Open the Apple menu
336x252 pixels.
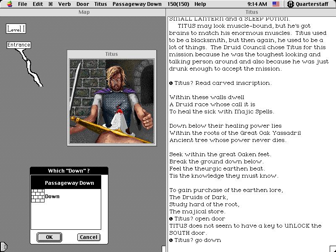[x=10, y=4]
